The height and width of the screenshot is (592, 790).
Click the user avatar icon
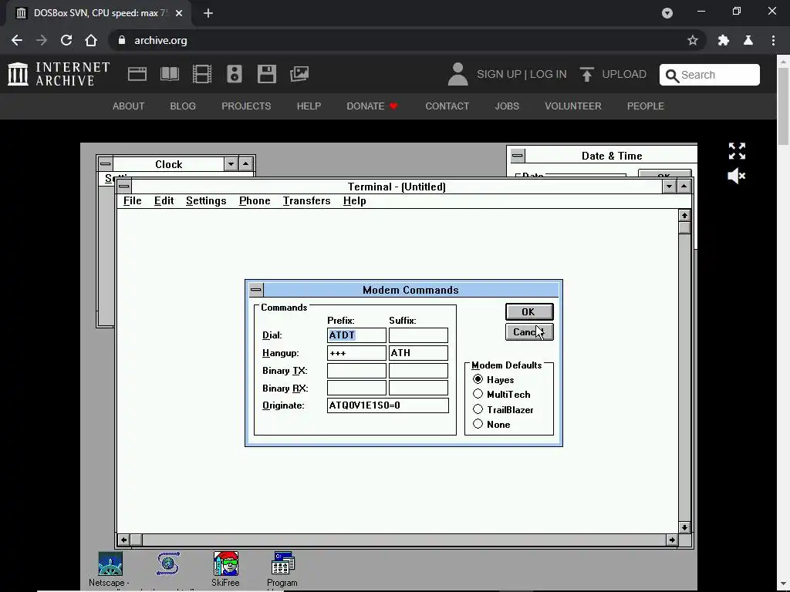pyautogui.click(x=458, y=74)
